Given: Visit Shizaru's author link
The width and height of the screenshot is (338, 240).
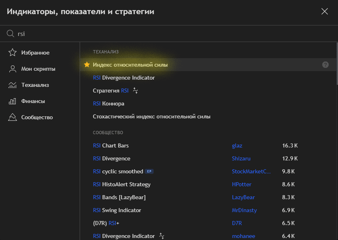Looking at the screenshot, I should coord(241,158).
